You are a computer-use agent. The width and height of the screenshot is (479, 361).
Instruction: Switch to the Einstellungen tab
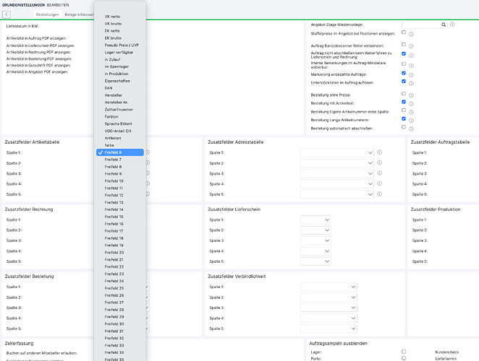(47, 14)
